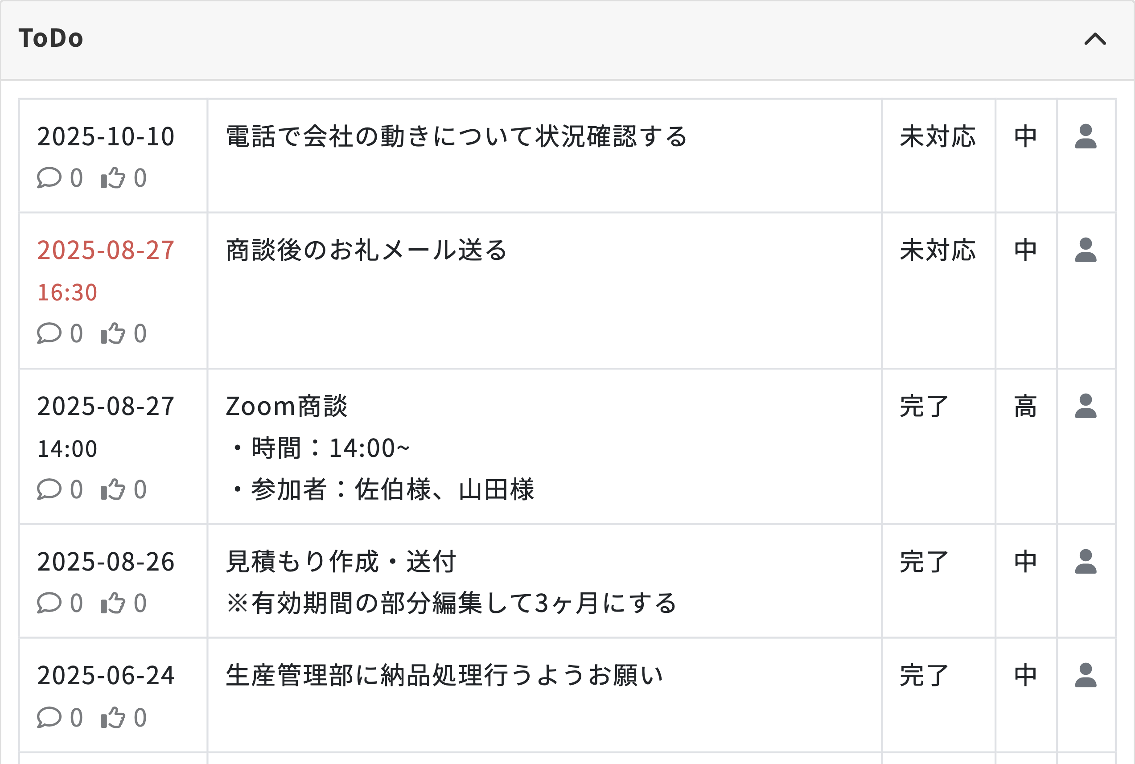The image size is (1135, 764).
Task: Select the overdue date 2025-08-27 16:30
Action: pos(105,251)
